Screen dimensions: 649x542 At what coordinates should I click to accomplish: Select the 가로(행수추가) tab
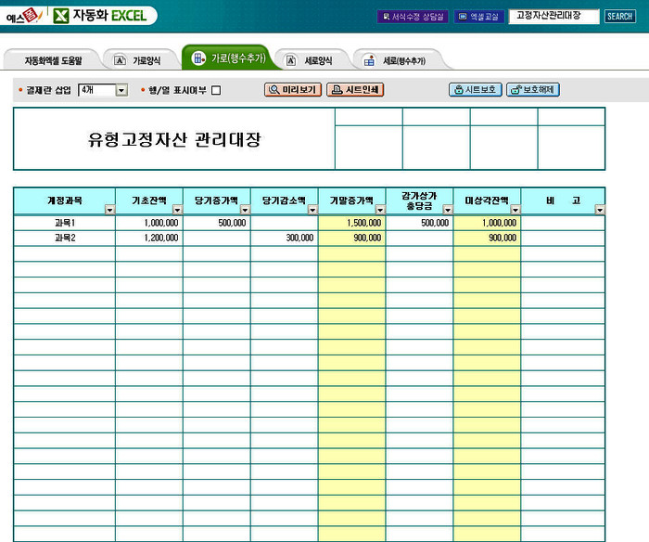coord(230,58)
